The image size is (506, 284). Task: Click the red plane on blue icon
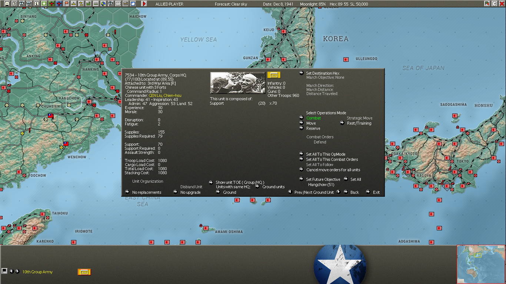tap(59, 4)
